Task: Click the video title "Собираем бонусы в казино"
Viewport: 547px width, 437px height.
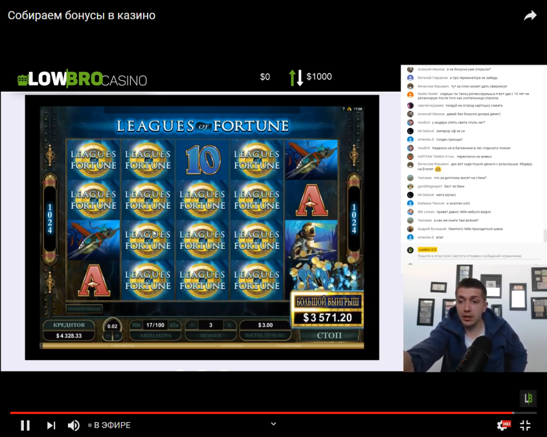Action: click(82, 15)
